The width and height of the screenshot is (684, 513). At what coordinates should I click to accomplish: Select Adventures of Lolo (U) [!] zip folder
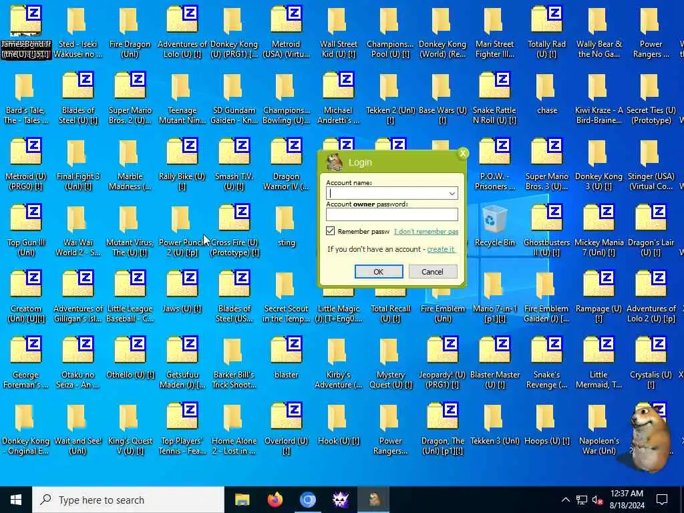pos(182,31)
